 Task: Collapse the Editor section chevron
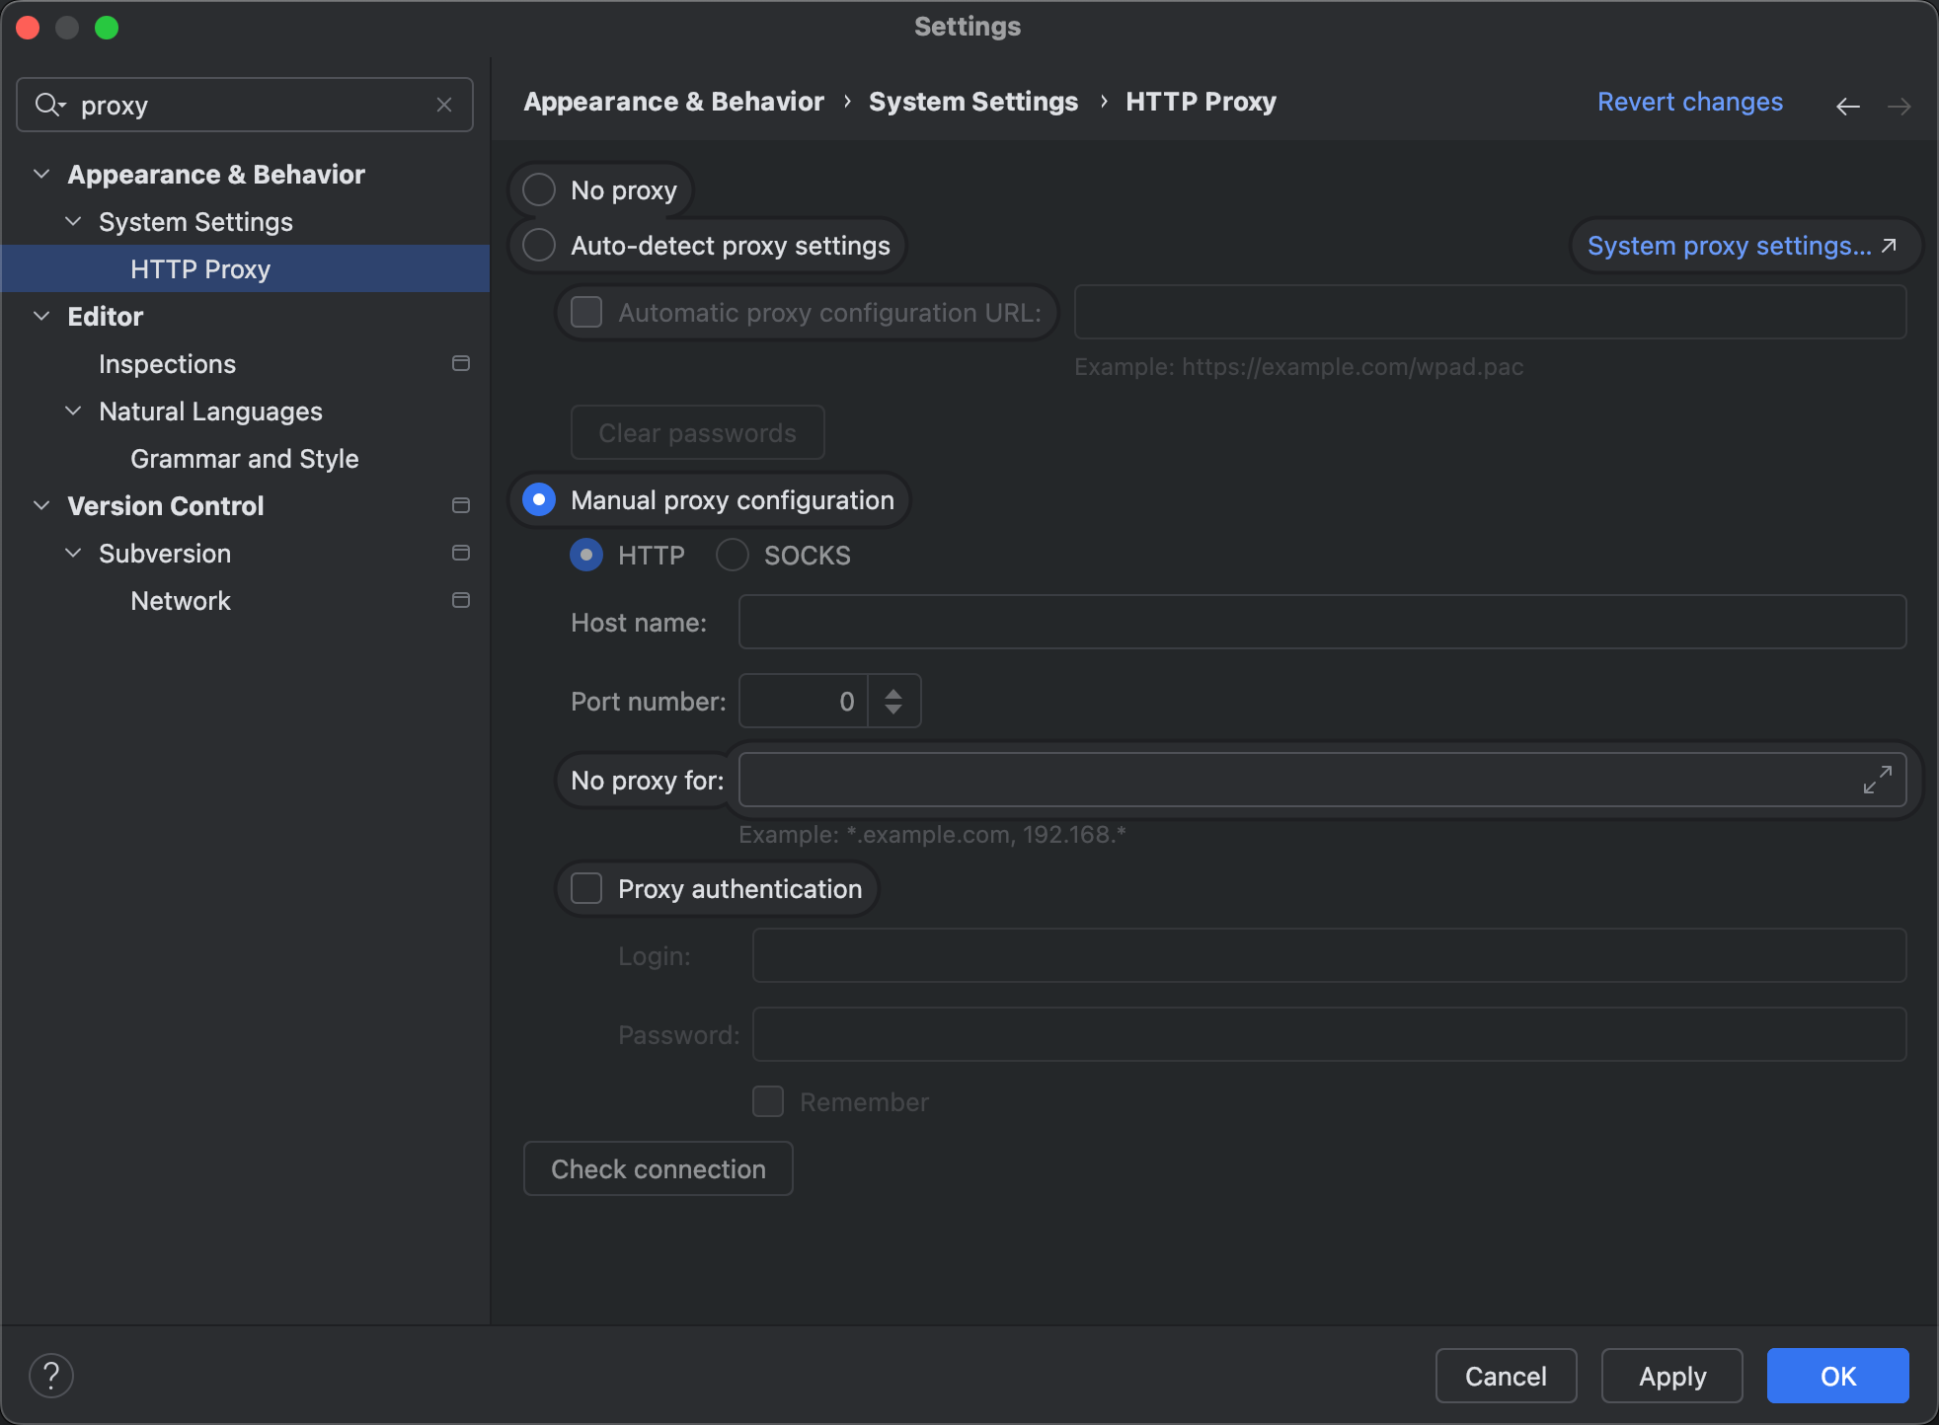coord(41,317)
